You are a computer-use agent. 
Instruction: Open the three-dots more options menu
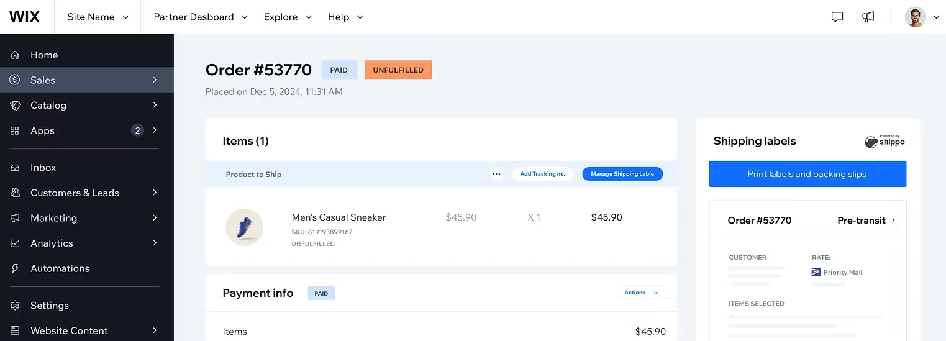(496, 174)
